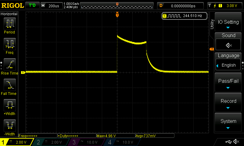Viewport: 244px width, 146px height.
Task: Click the trigger source channel 1 badge
Action: (220, 6)
